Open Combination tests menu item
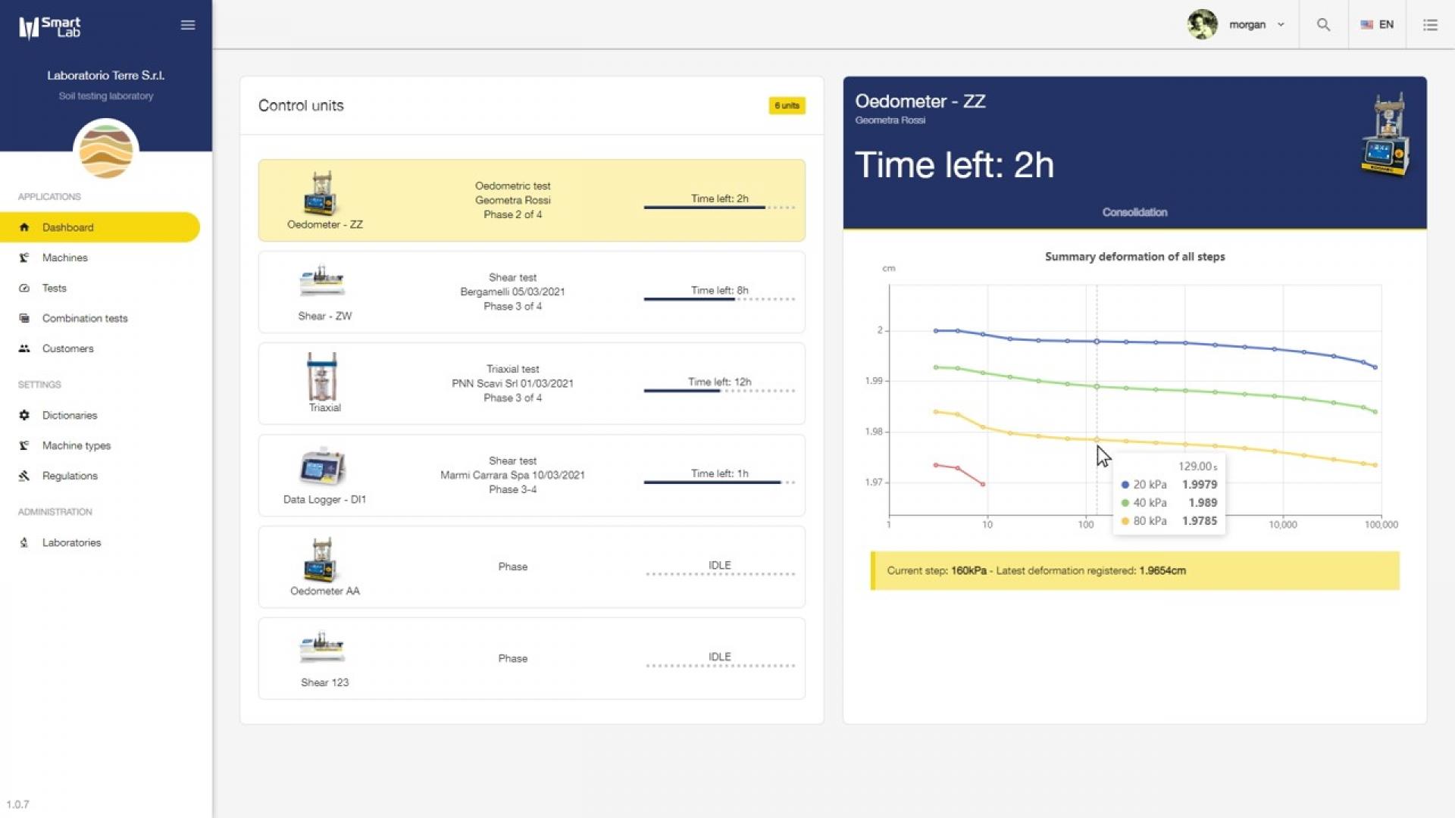The image size is (1455, 818). (x=85, y=318)
